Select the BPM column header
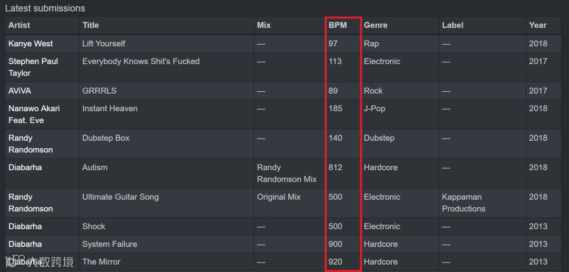This screenshot has height=272, width=569. coord(338,25)
